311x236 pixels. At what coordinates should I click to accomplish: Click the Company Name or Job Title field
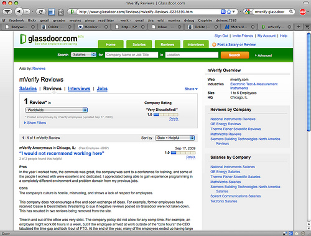coord(131,55)
